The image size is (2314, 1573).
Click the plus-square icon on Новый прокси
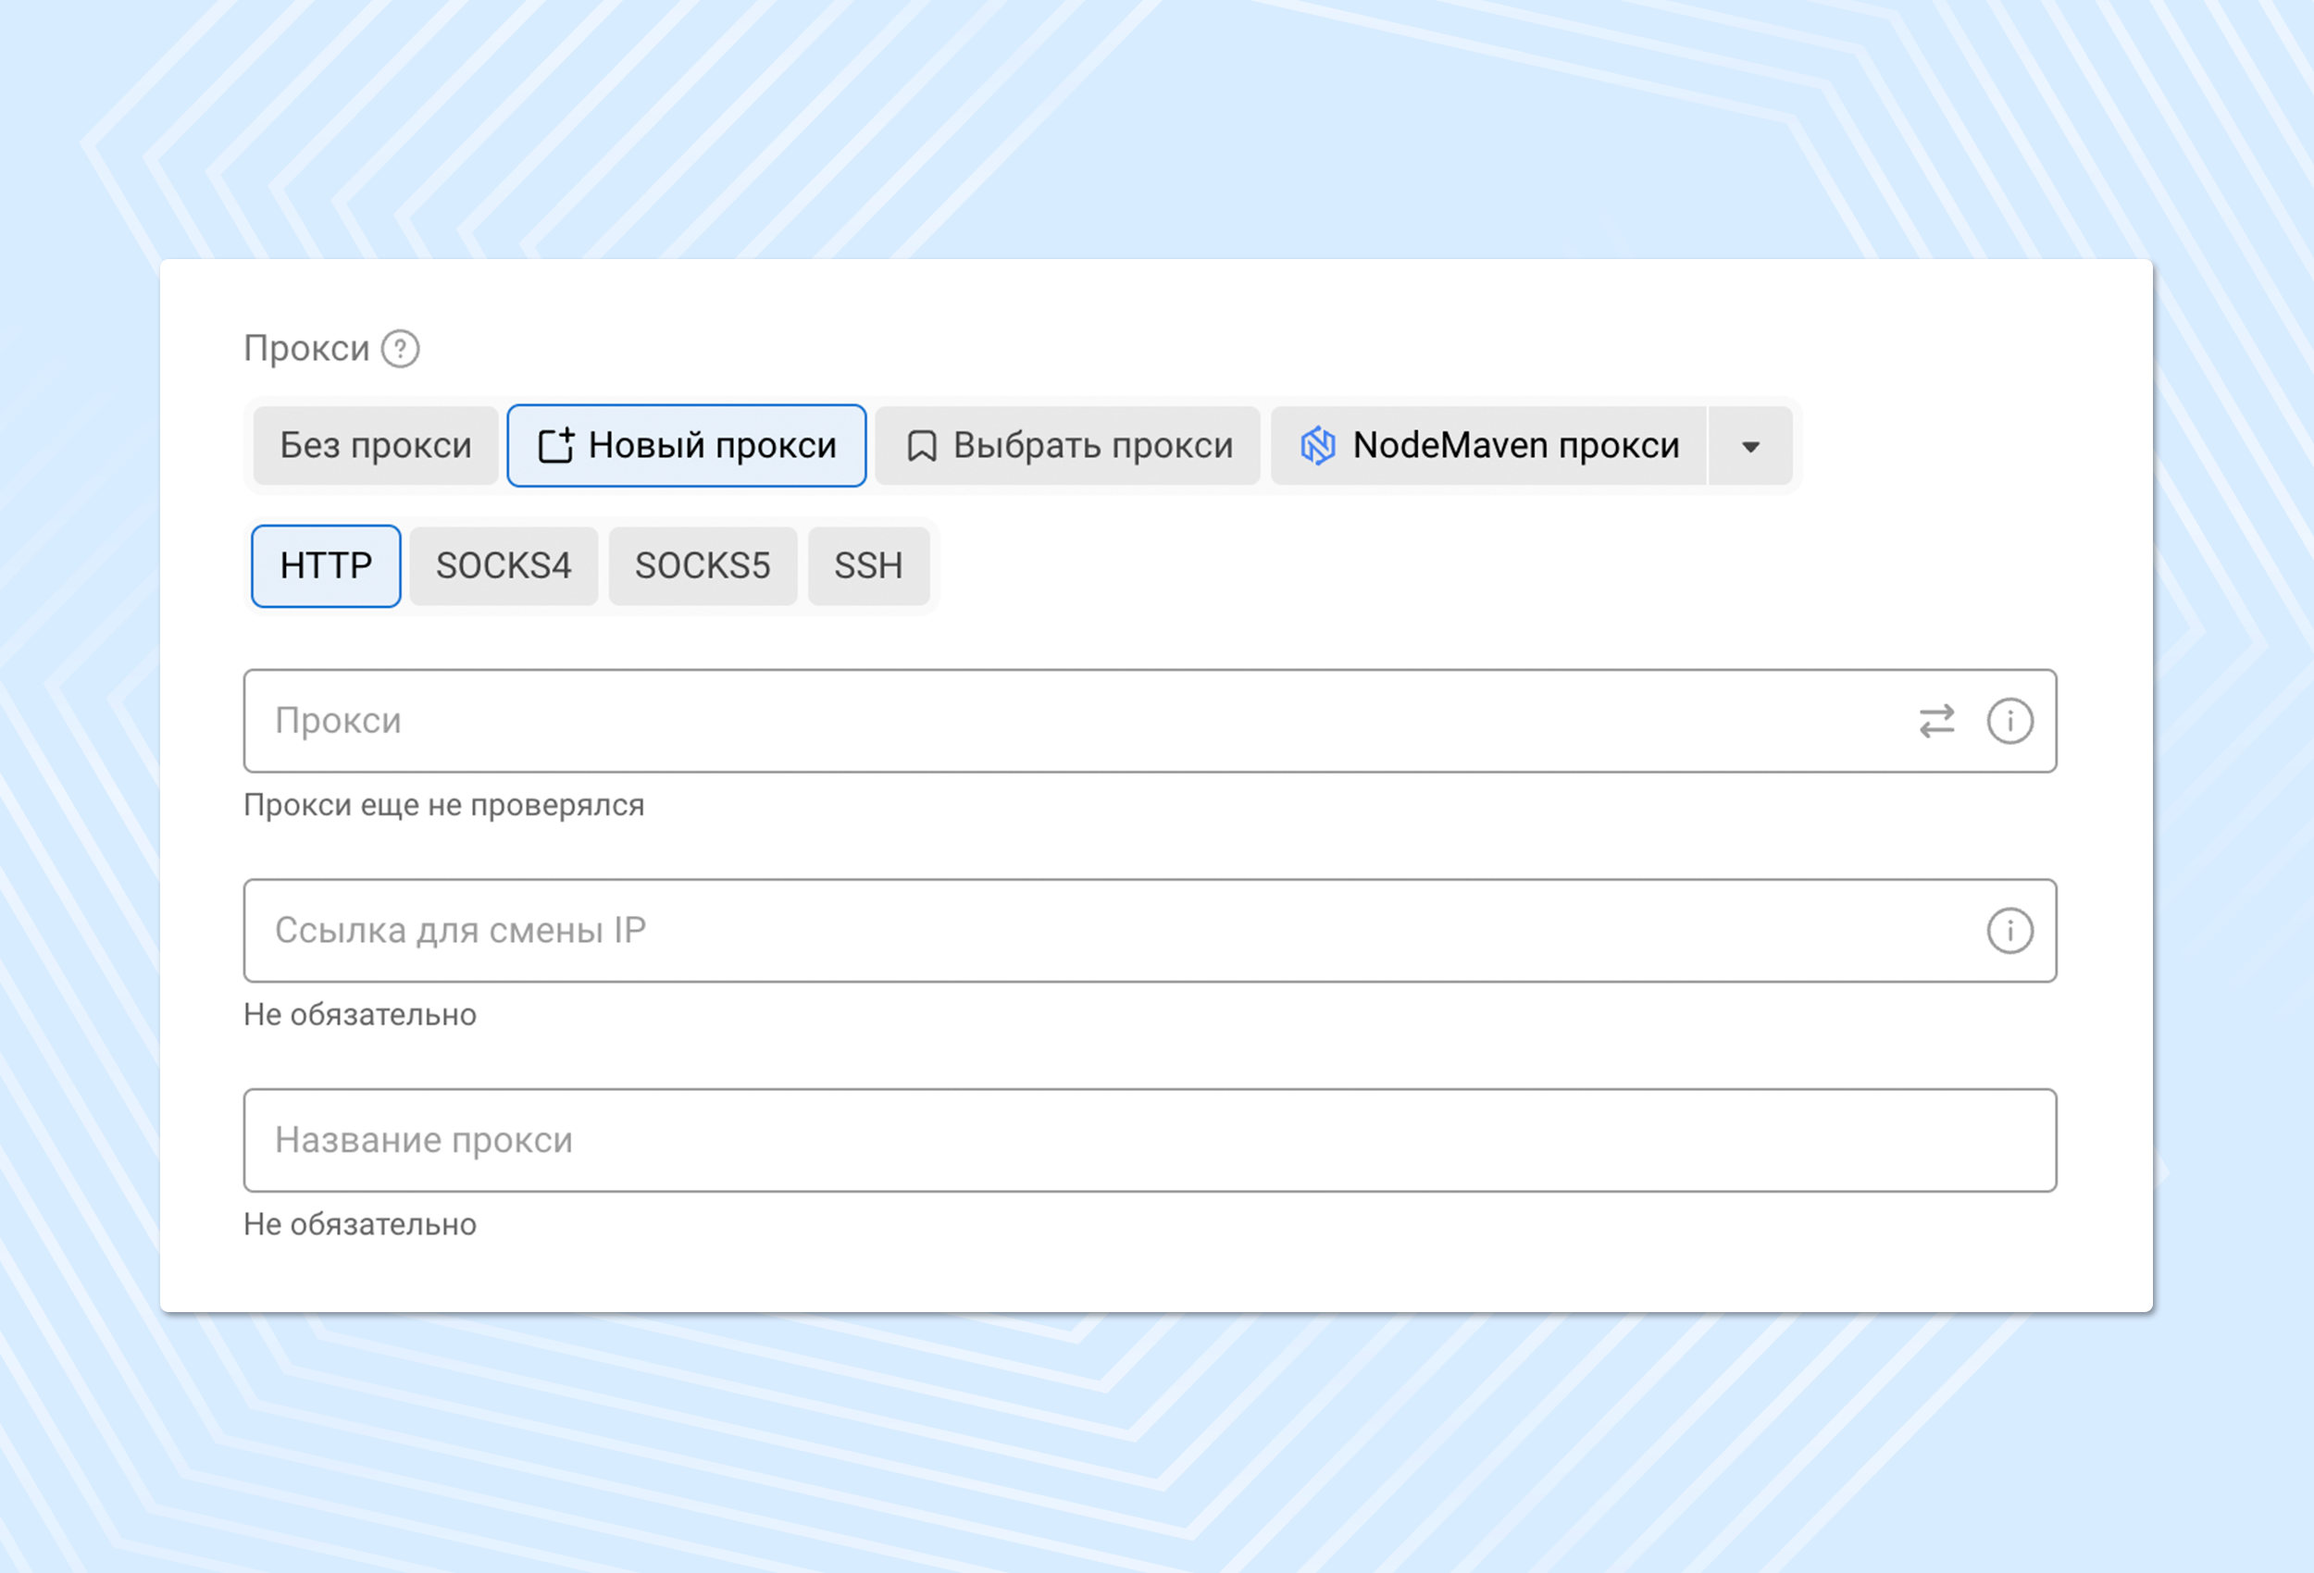point(555,446)
